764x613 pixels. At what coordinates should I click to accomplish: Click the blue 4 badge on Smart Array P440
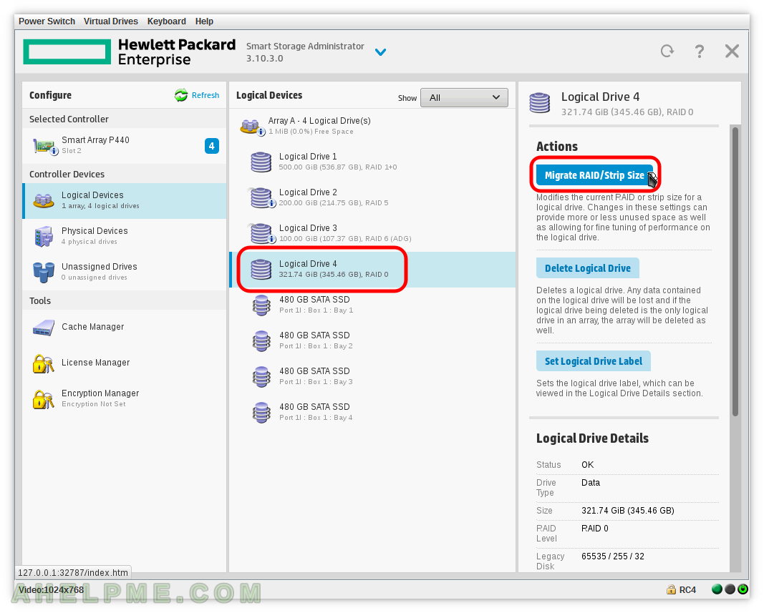click(211, 146)
